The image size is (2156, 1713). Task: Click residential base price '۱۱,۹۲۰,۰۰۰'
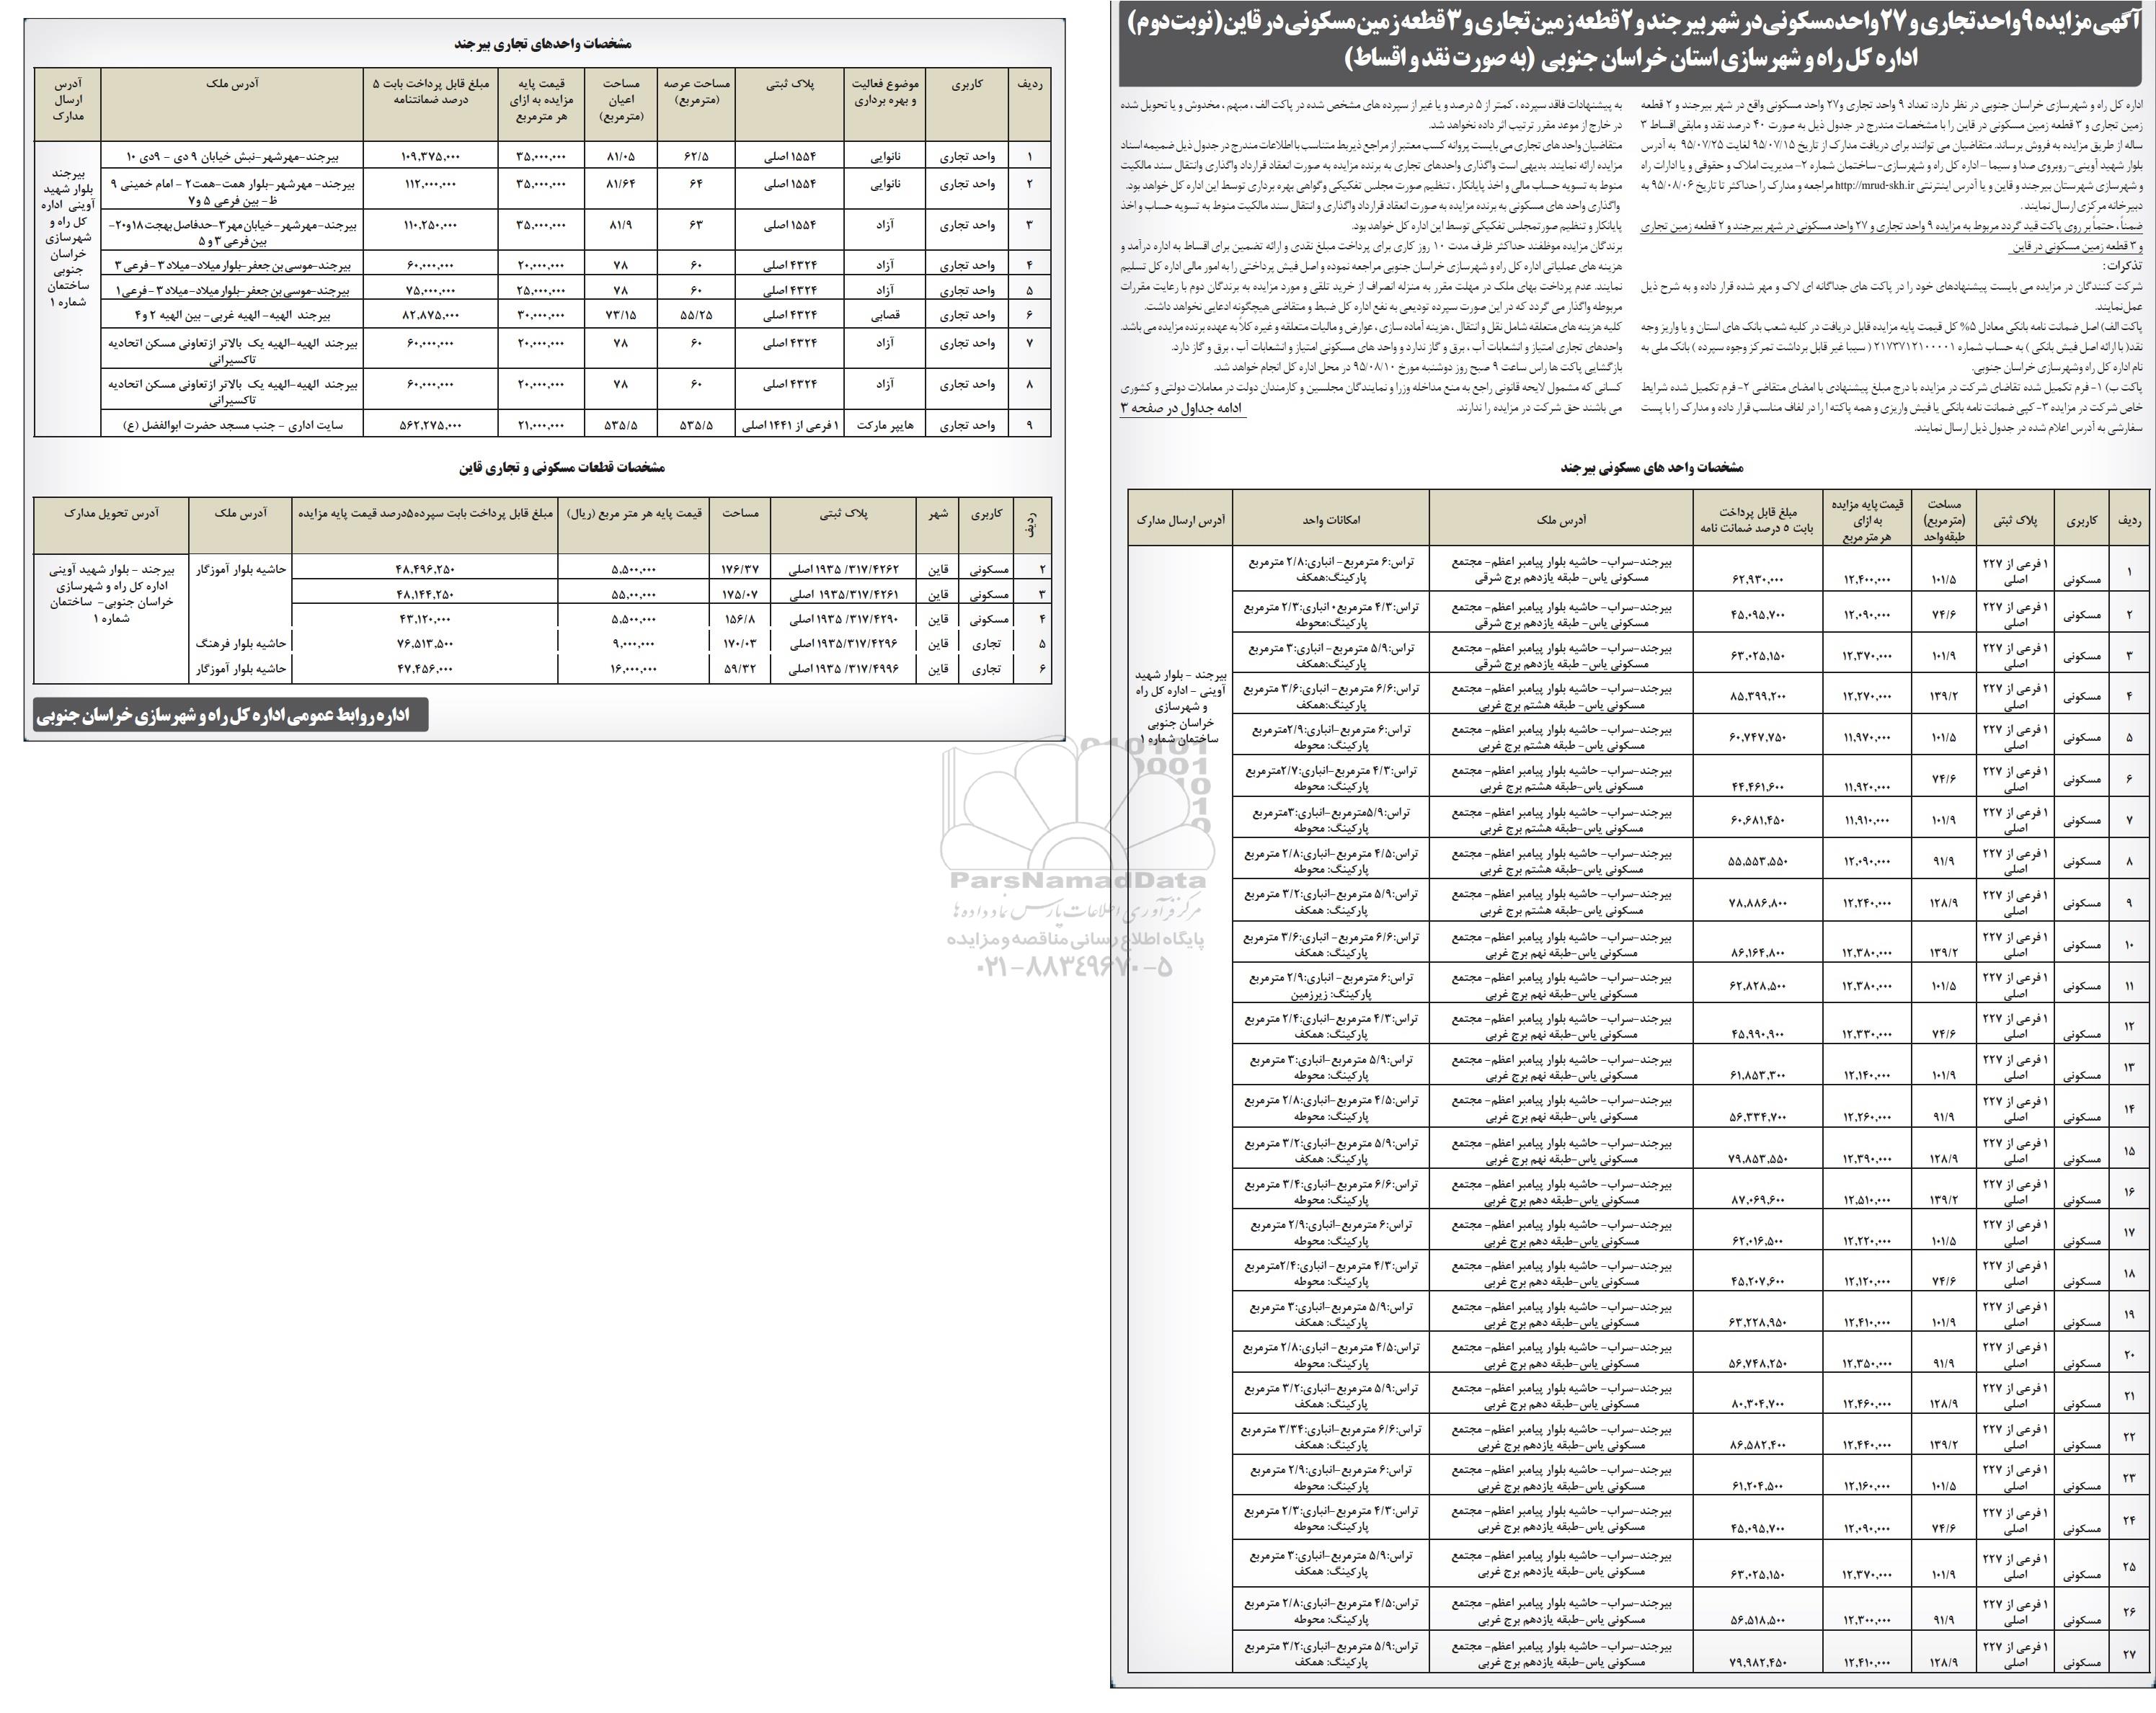1867,788
